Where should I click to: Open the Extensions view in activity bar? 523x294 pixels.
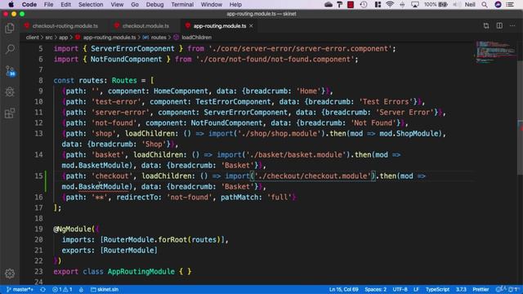click(x=10, y=113)
